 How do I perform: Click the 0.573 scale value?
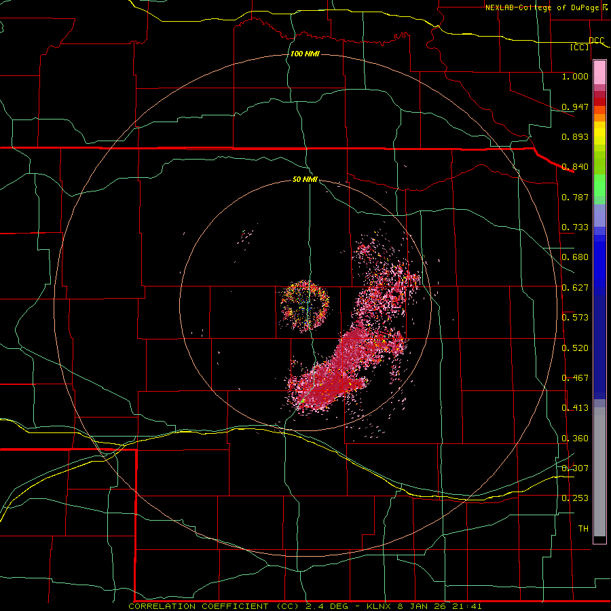pos(575,318)
